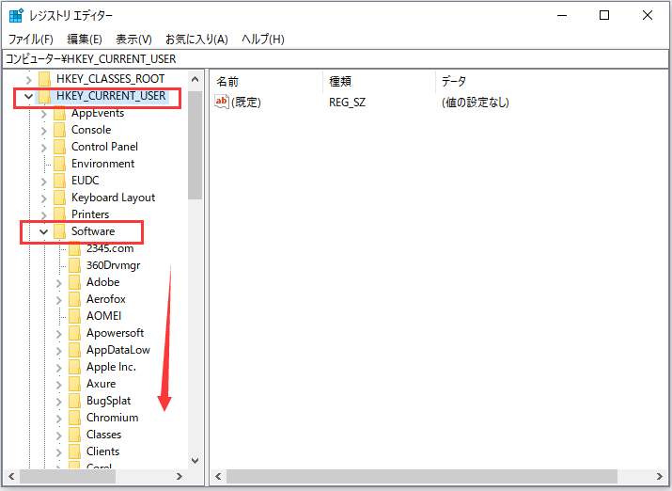Open the 編集(E) menu
This screenshot has width=672, height=491.
(85, 40)
